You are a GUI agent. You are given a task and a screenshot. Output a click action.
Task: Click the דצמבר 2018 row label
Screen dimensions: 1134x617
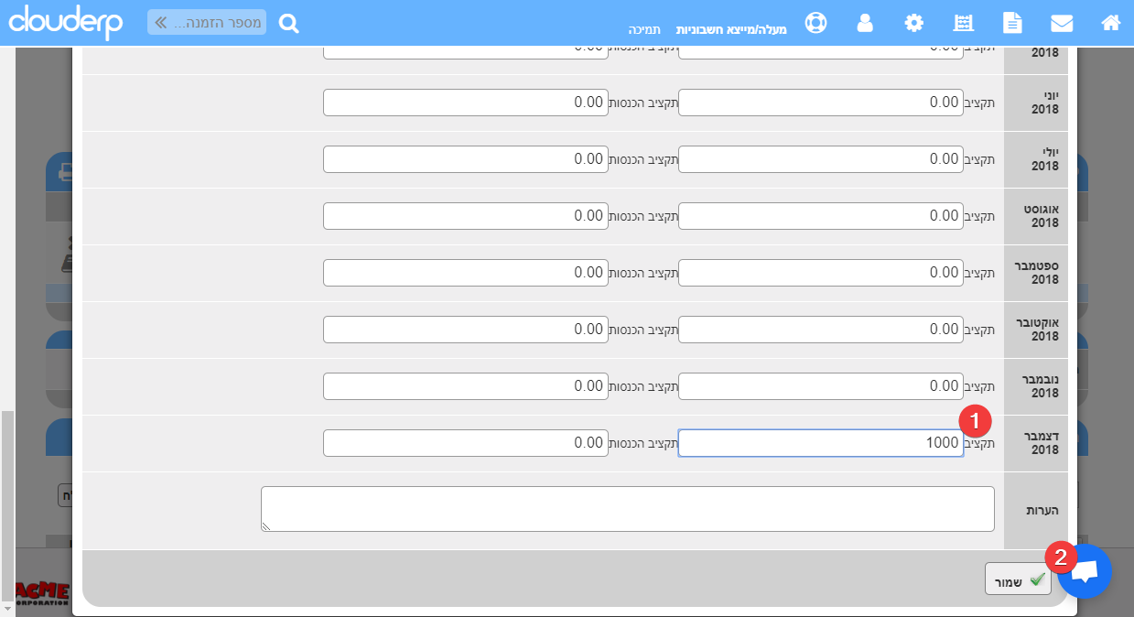pyautogui.click(x=1043, y=443)
